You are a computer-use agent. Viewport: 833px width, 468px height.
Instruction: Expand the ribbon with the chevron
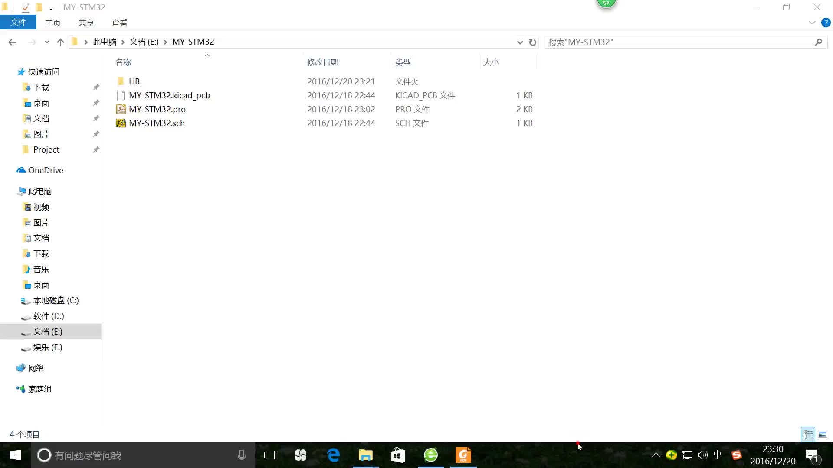coord(812,23)
